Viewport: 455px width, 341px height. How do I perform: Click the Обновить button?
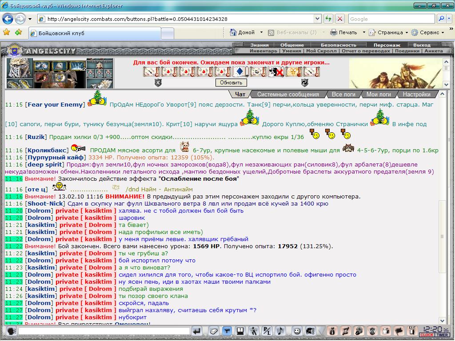pos(231,83)
